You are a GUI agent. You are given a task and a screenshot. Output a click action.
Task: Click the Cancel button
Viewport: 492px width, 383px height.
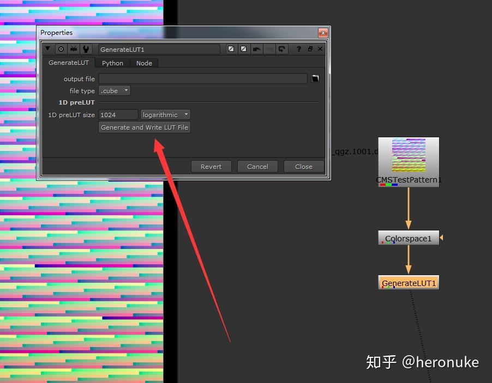point(257,166)
